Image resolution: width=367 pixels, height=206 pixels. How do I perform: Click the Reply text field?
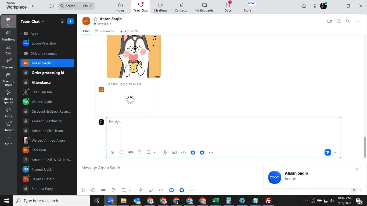coord(224,122)
